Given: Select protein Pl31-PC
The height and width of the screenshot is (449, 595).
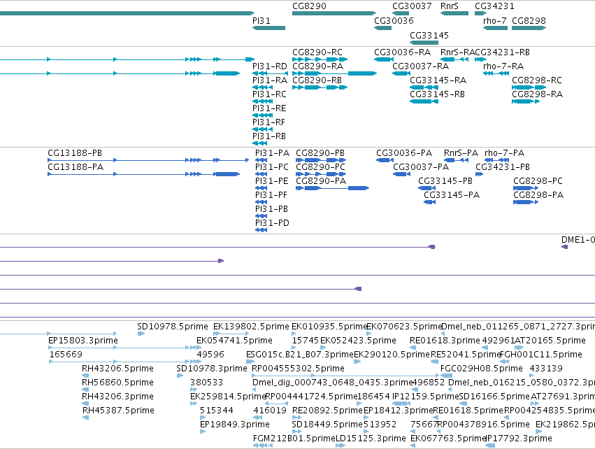Looking at the screenshot, I should (261, 174).
